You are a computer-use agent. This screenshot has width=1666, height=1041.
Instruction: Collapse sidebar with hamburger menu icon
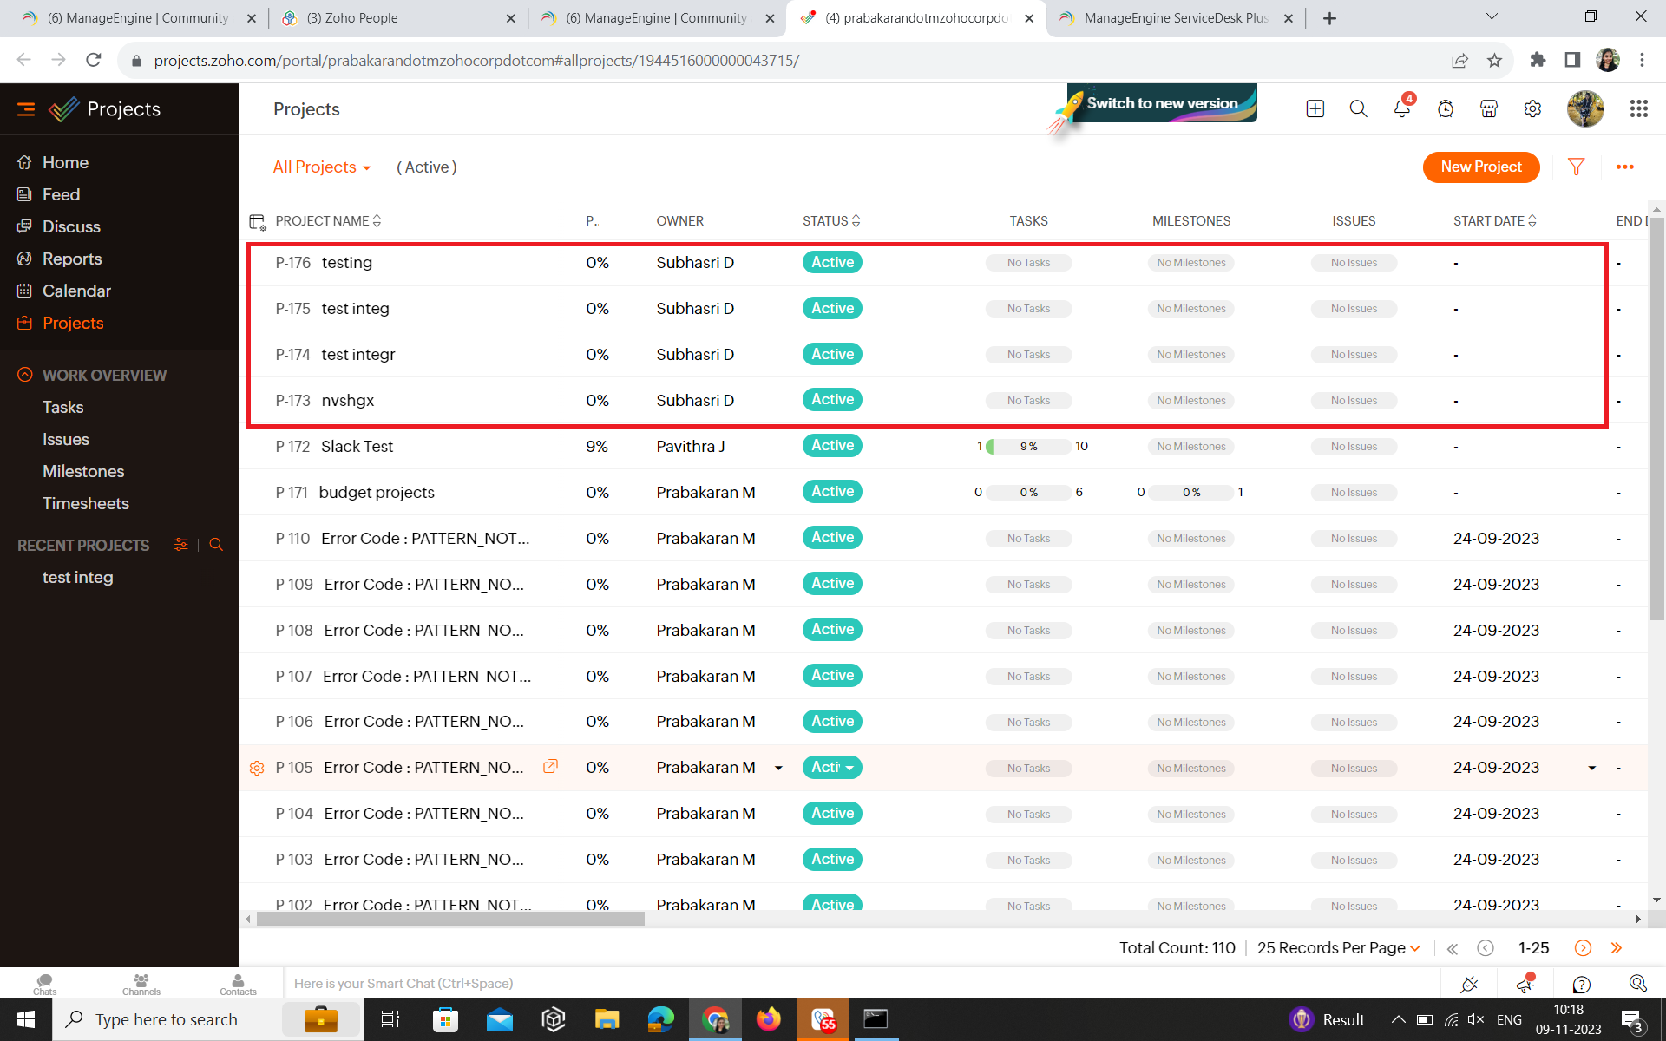26,109
